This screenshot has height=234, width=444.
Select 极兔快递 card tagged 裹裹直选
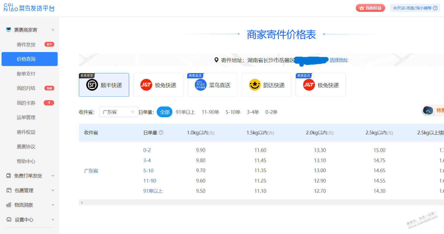[x=321, y=85]
